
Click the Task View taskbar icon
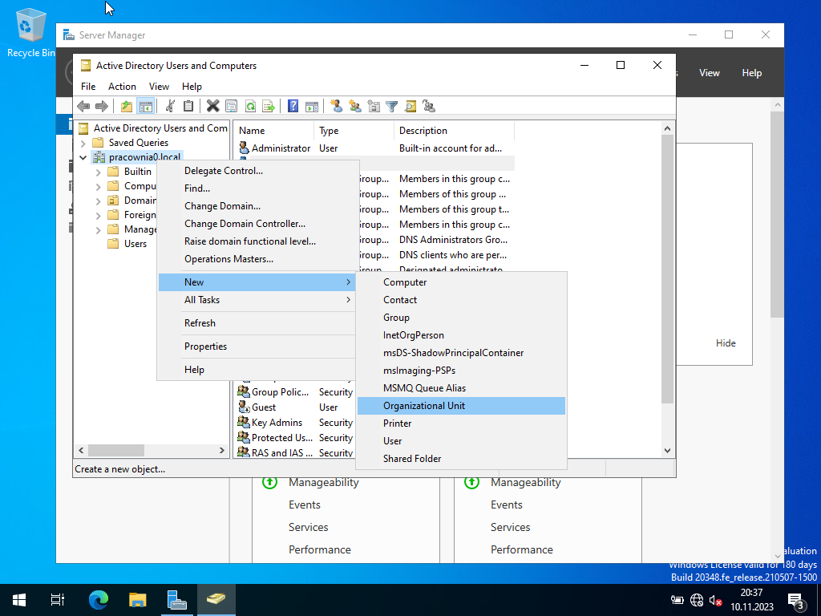pyautogui.click(x=58, y=599)
